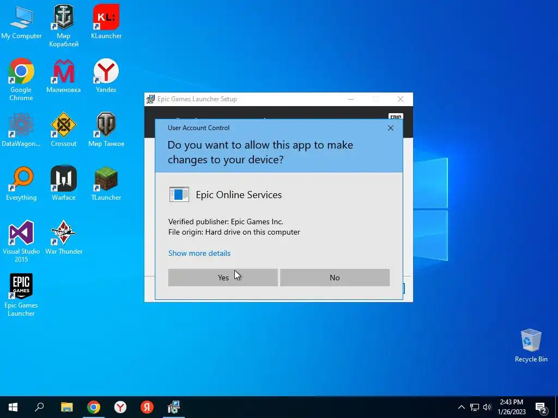This screenshot has width=558, height=418.
Task: Select the TLauncher desktop icon
Action: tap(106, 183)
